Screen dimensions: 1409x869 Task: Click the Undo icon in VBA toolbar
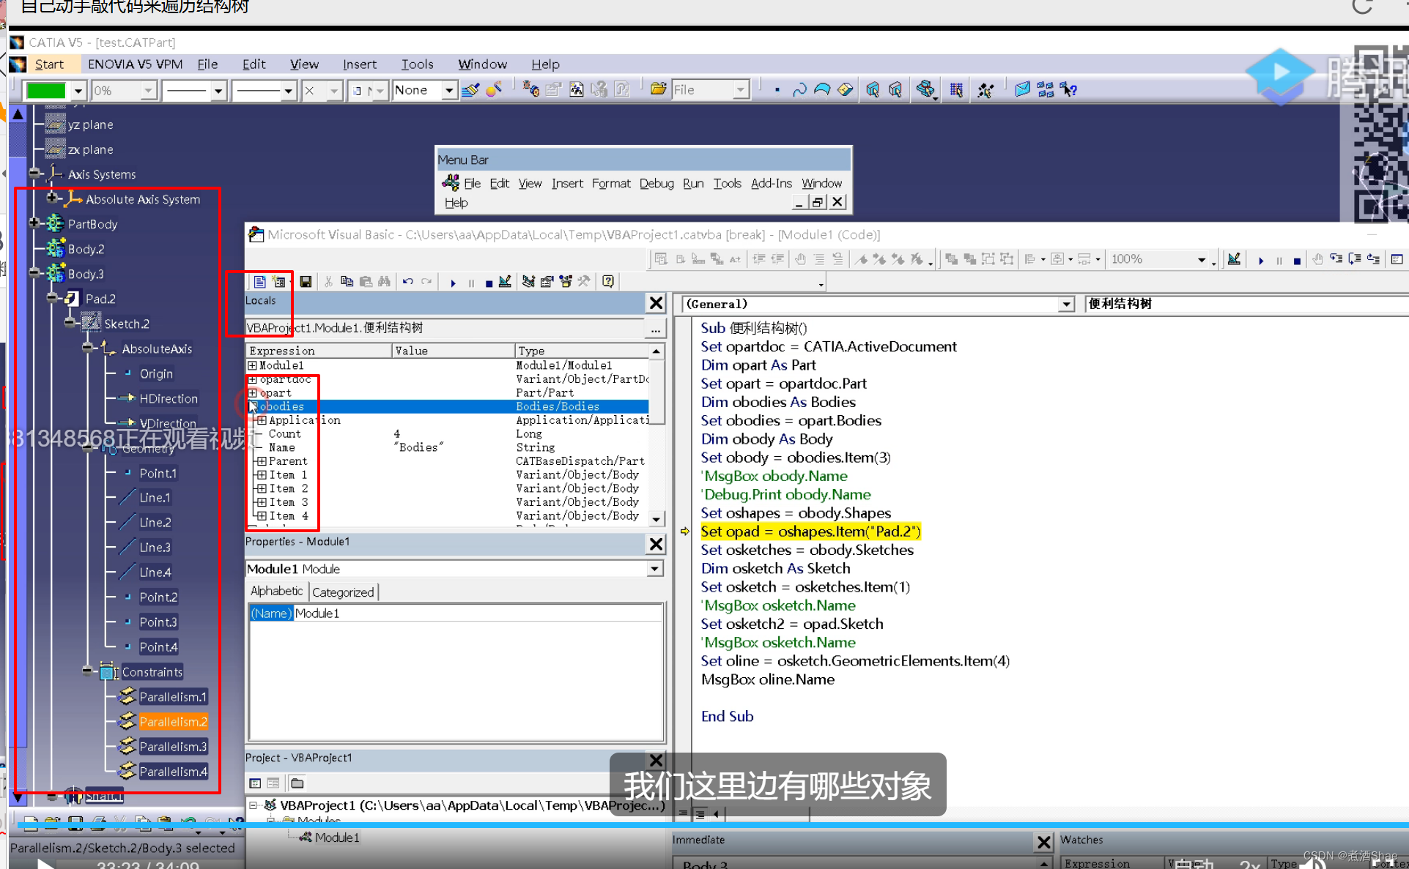(408, 282)
